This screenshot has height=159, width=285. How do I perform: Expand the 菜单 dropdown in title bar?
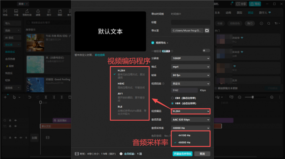coord(23,4)
